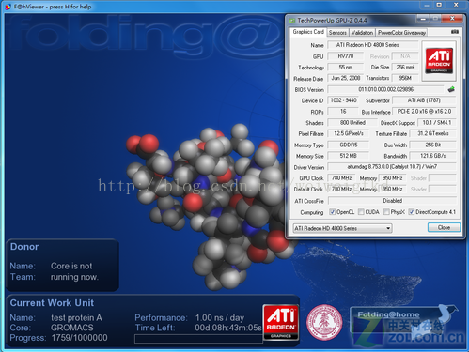The image size is (469, 352).
Task: Click the BIOS Version field
Action: [x=385, y=89]
